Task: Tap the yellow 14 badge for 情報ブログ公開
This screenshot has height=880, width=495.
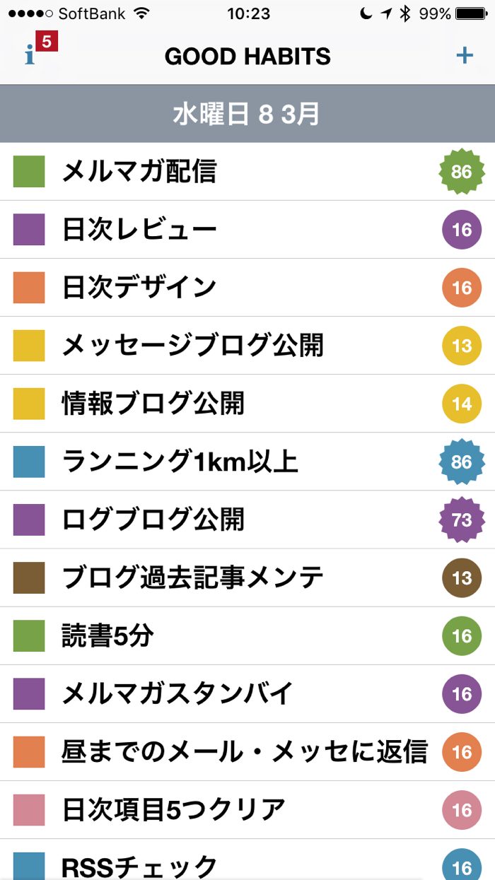Action: (x=461, y=404)
